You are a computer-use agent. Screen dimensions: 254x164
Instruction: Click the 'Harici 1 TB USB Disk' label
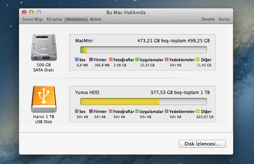coord(43,119)
